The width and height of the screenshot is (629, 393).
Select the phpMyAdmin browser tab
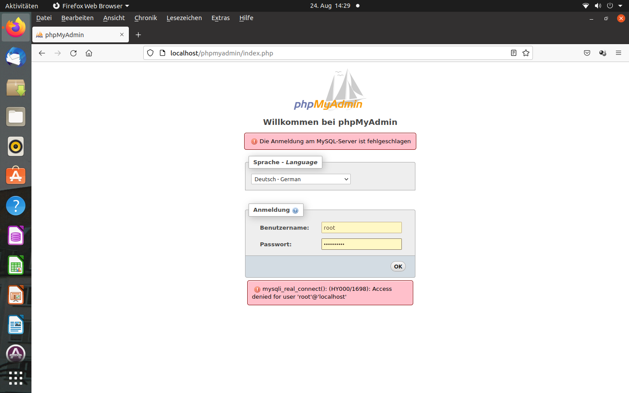[x=80, y=34]
